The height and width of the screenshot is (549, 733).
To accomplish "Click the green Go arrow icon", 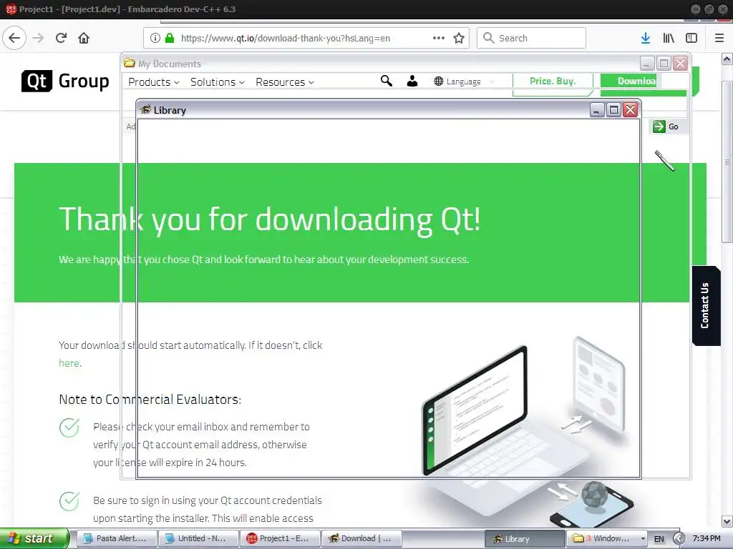I will click(x=659, y=127).
